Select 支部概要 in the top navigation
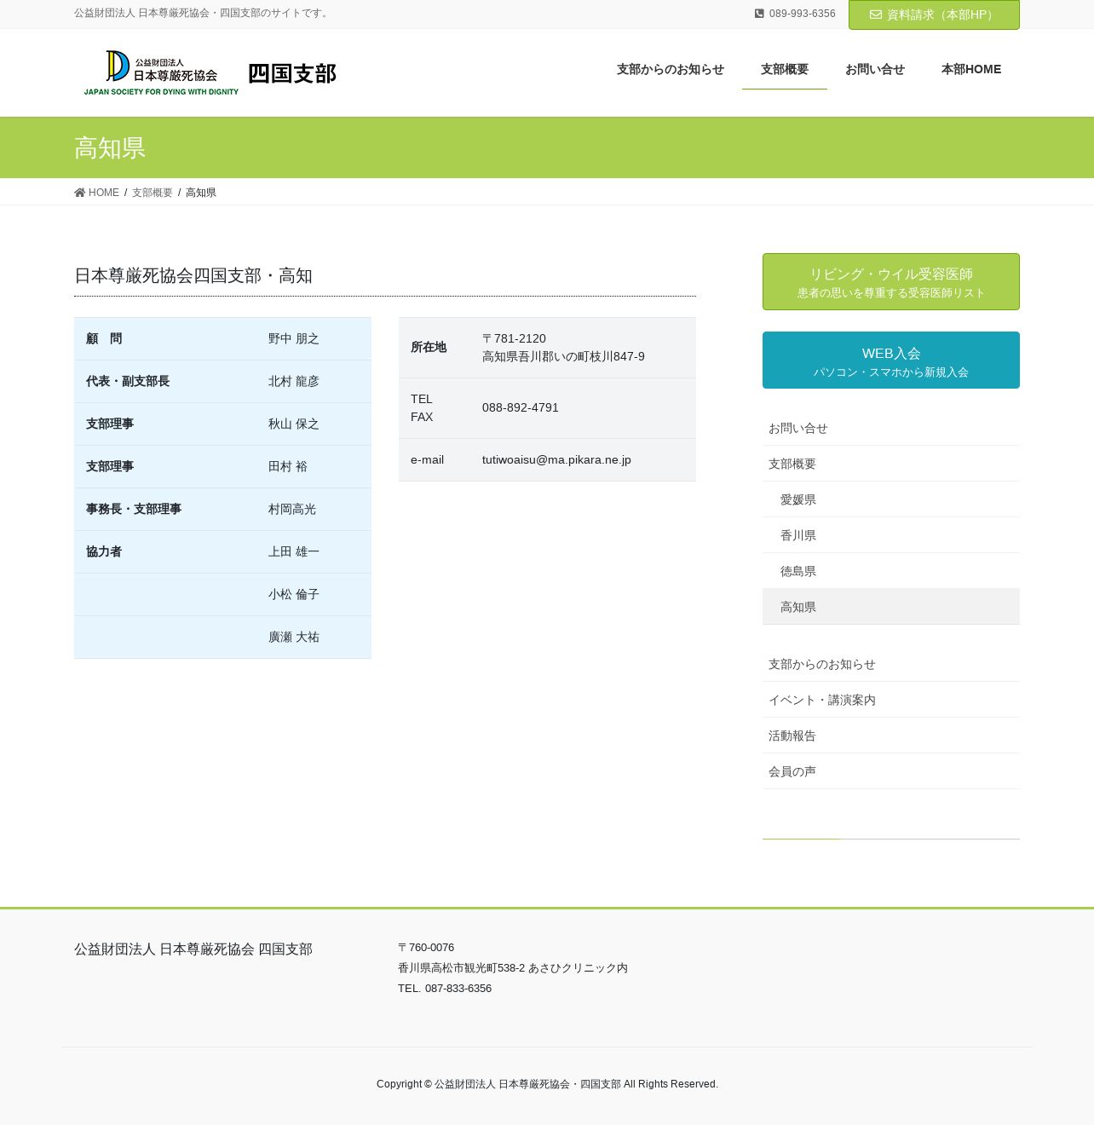The height and width of the screenshot is (1125, 1094). click(x=785, y=69)
